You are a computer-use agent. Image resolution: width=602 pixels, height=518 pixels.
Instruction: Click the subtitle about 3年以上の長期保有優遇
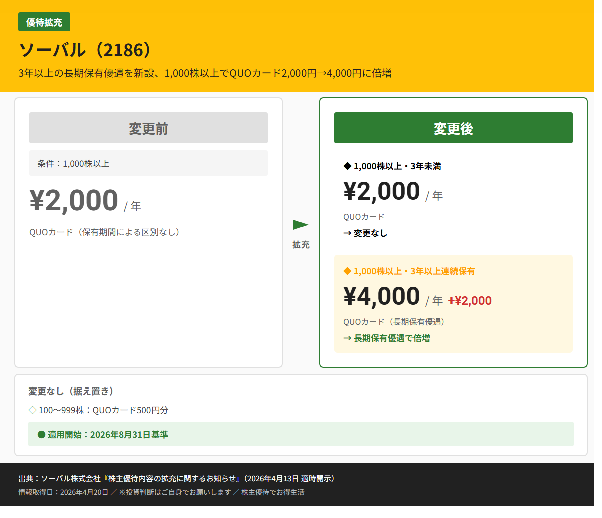[x=205, y=73]
